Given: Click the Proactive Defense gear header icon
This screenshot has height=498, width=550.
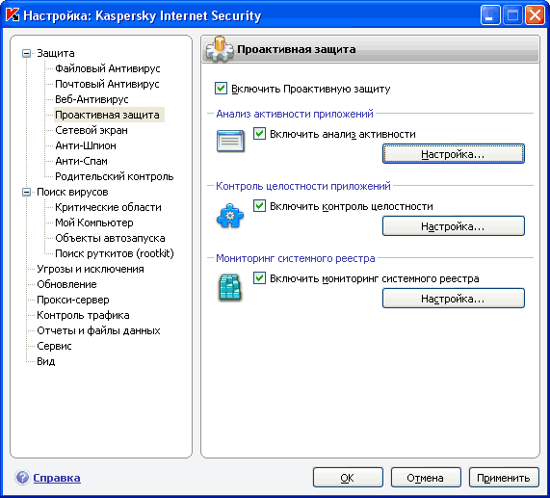Looking at the screenshot, I should [220, 49].
